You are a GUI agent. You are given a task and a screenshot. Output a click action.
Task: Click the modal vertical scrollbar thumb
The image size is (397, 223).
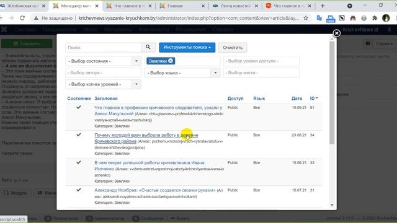[x=332, y=93]
